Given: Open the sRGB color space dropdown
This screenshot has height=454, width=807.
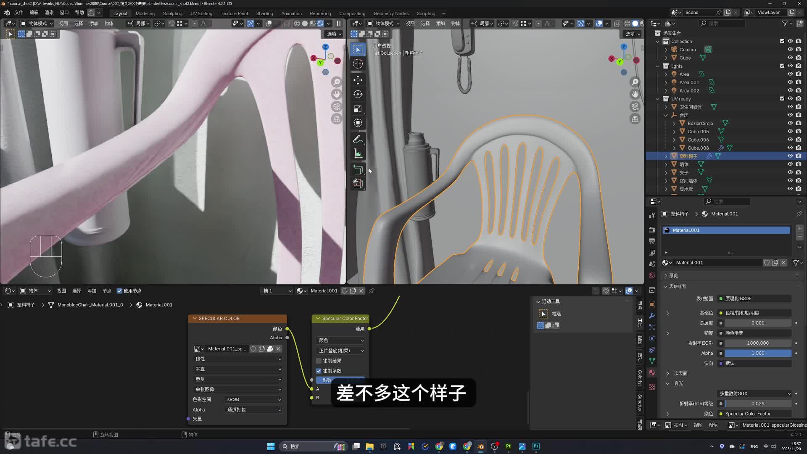Looking at the screenshot, I should click(253, 399).
